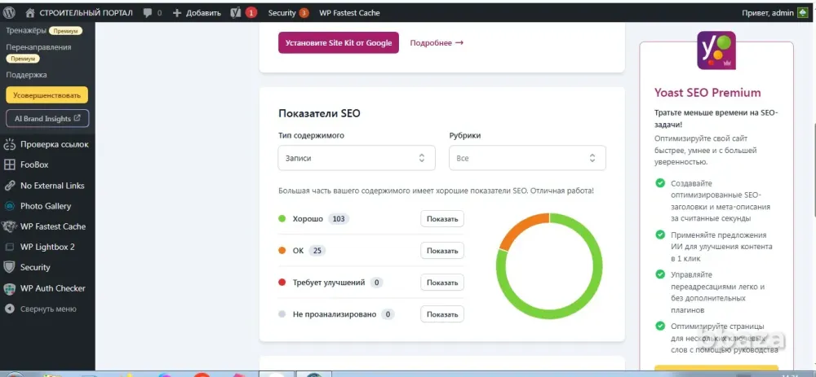Image resolution: width=816 pixels, height=377 pixels.
Task: Open WP Fastest Cache in the admin bar
Action: [349, 13]
